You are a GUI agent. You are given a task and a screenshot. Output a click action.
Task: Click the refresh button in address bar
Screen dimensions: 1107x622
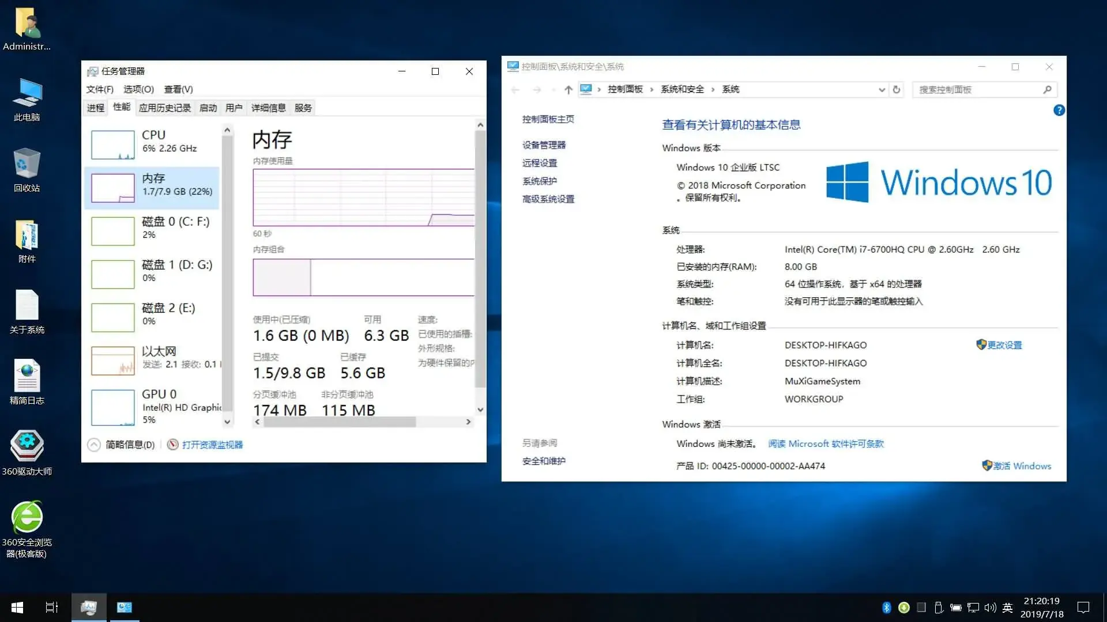(x=897, y=89)
